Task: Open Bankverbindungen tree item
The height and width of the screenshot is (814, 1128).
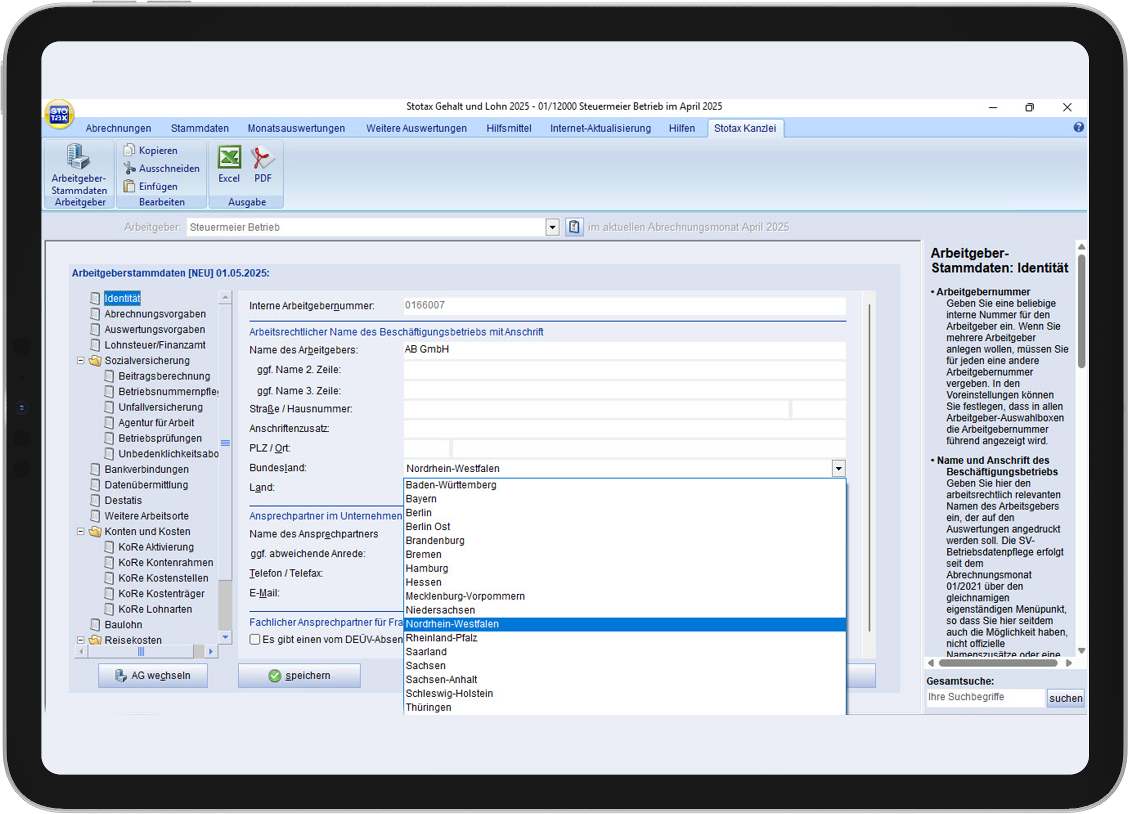Action: (147, 470)
